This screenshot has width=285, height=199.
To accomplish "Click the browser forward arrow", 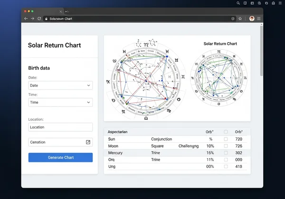I will [x=32, y=18].
